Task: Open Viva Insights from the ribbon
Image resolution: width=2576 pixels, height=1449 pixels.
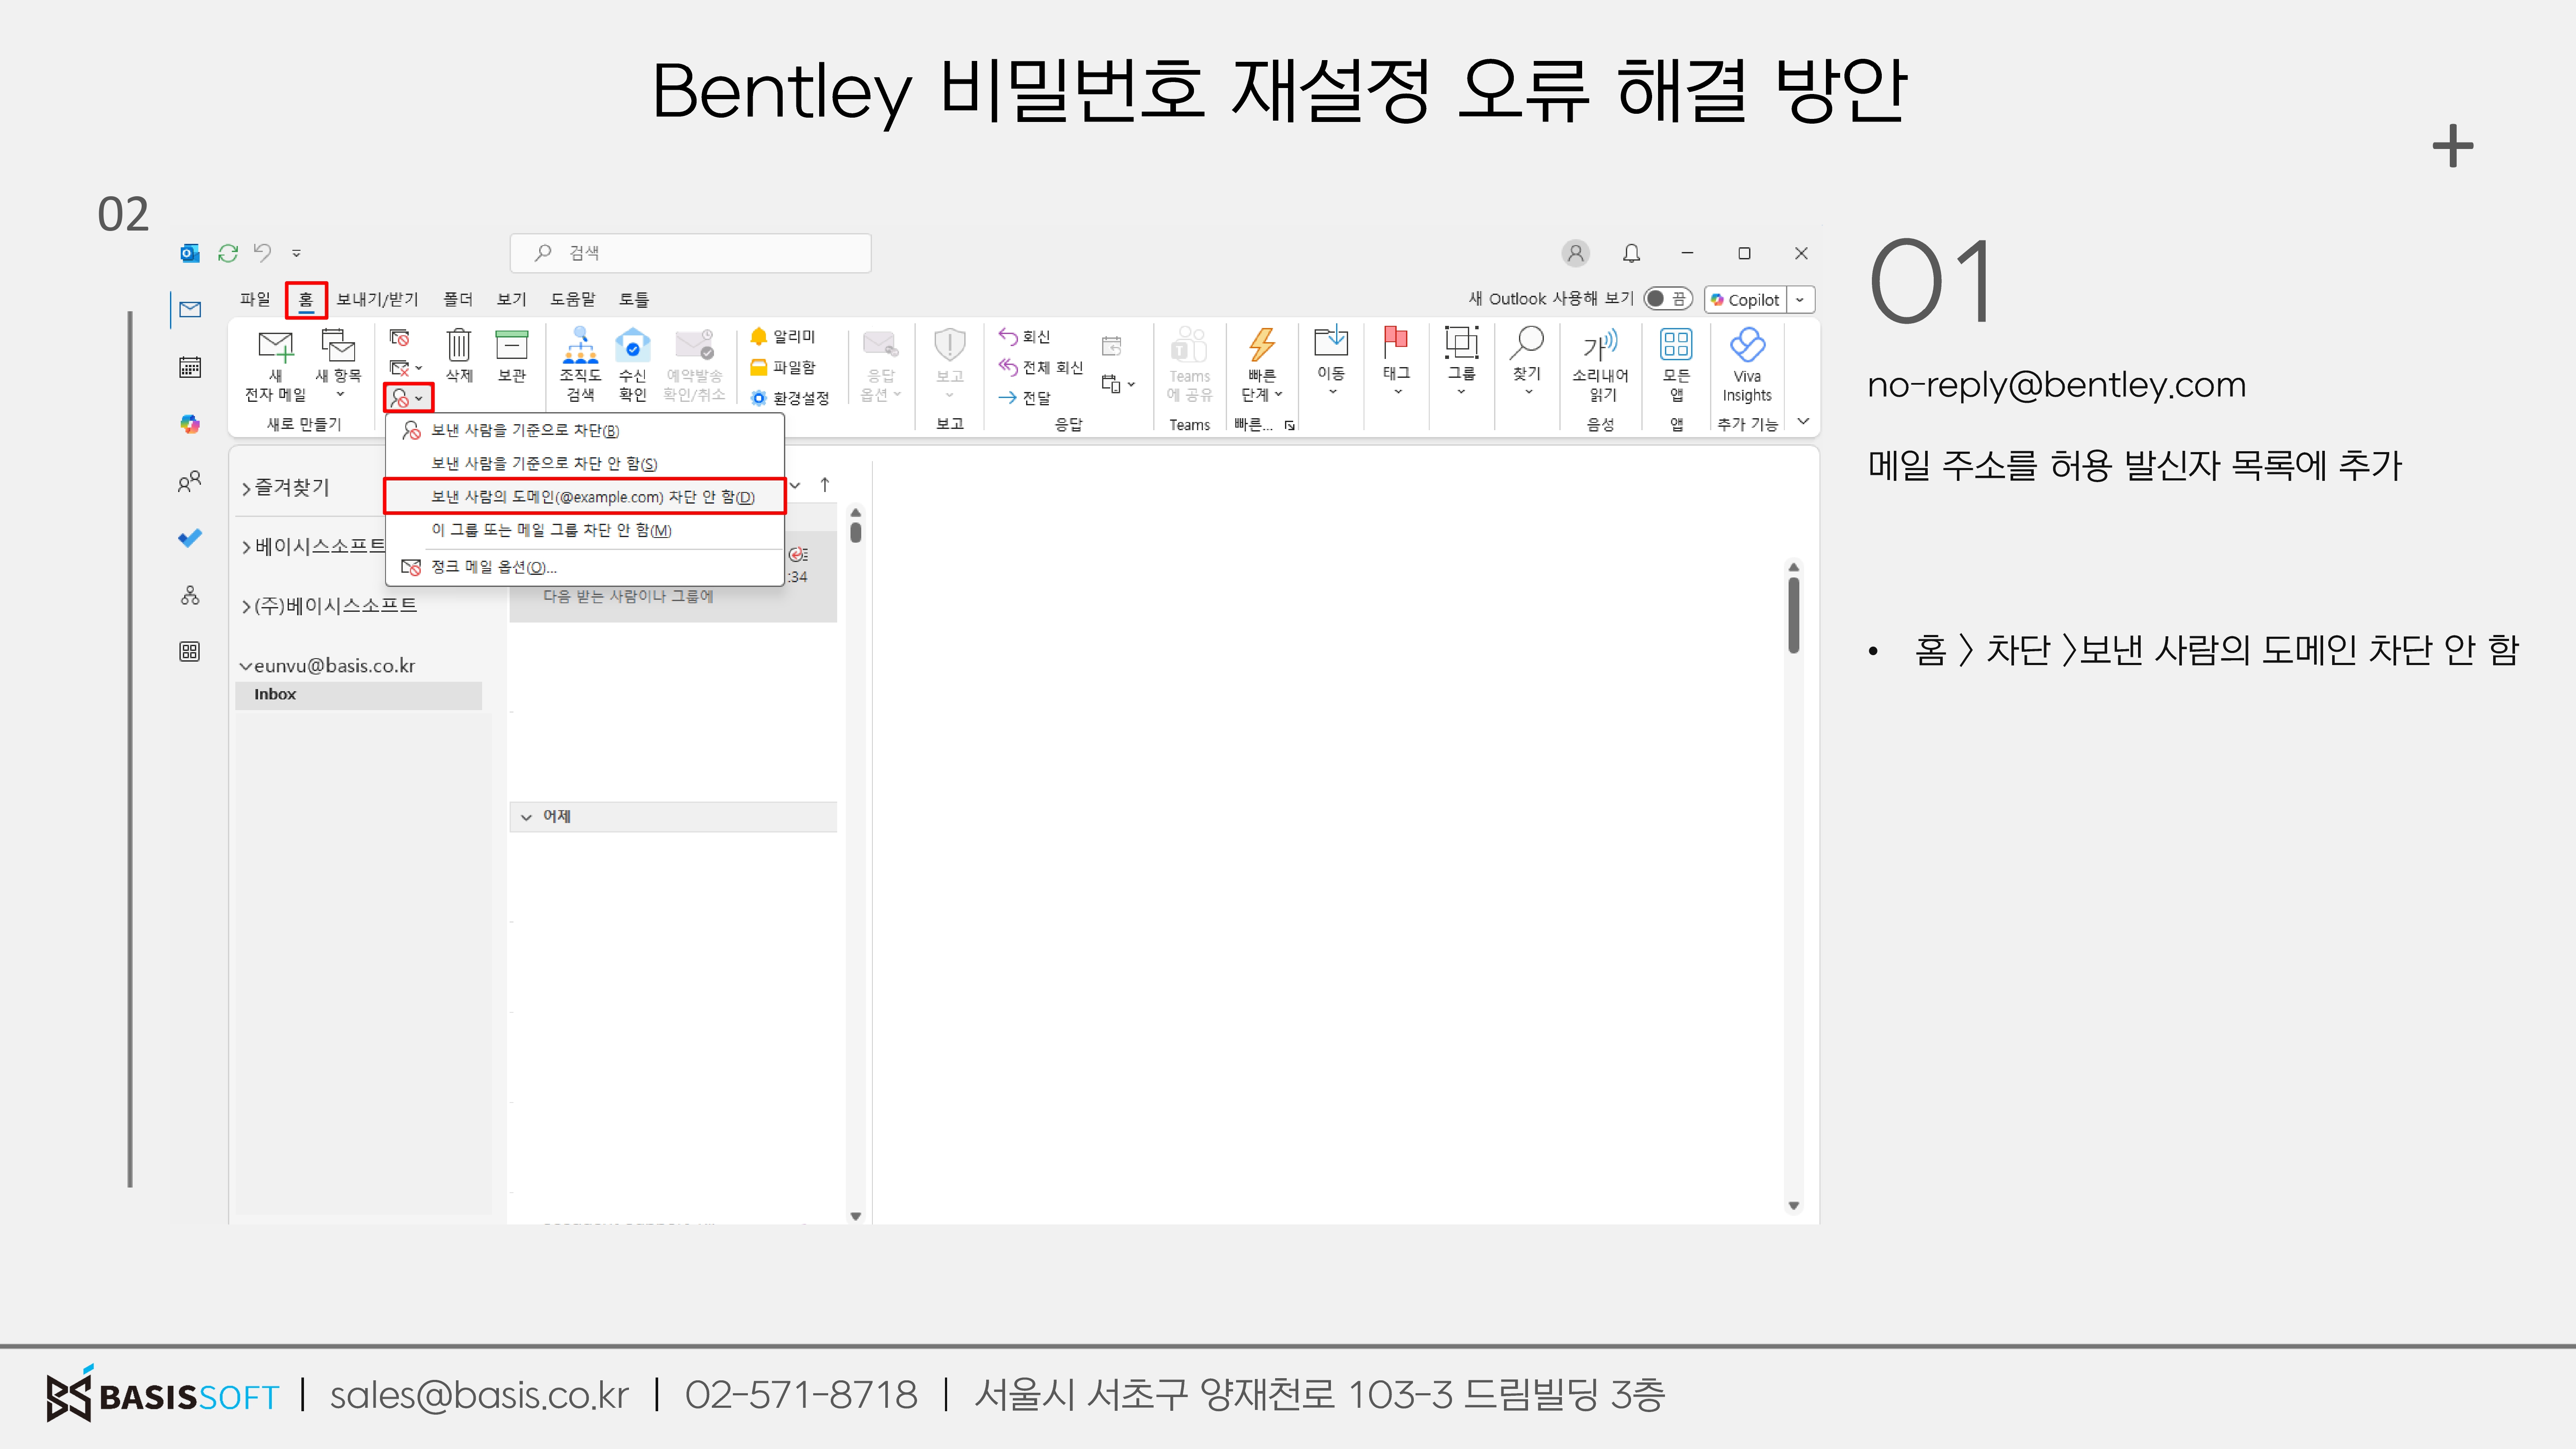Action: (x=1746, y=346)
